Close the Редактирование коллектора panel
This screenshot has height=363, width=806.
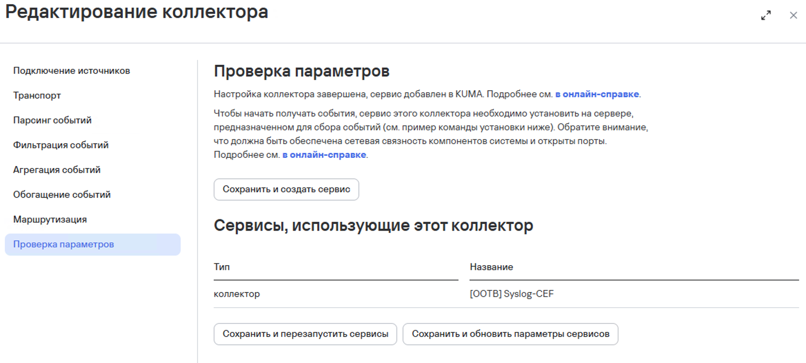793,16
